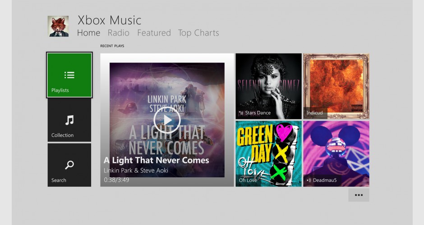Open the Indicud album tile

point(336,86)
